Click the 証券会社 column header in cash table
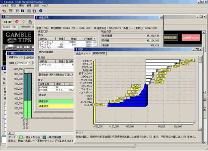The width and height of the screenshot is (208, 151). pos(46,84)
